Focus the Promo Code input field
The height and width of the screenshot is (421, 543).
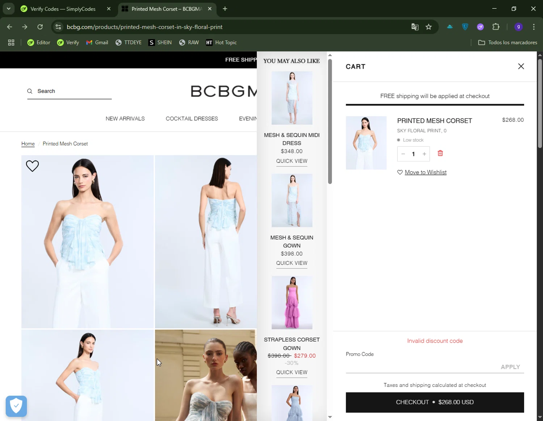[x=421, y=367]
